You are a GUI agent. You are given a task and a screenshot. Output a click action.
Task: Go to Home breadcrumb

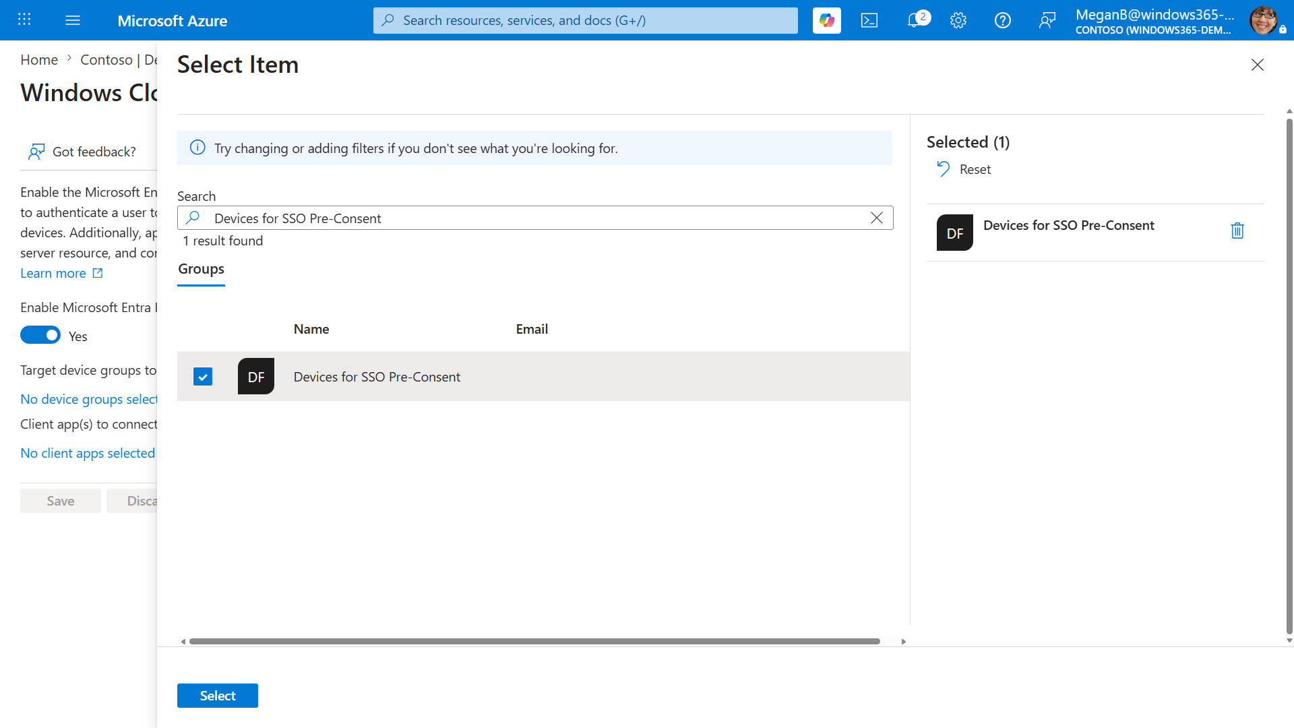click(39, 59)
